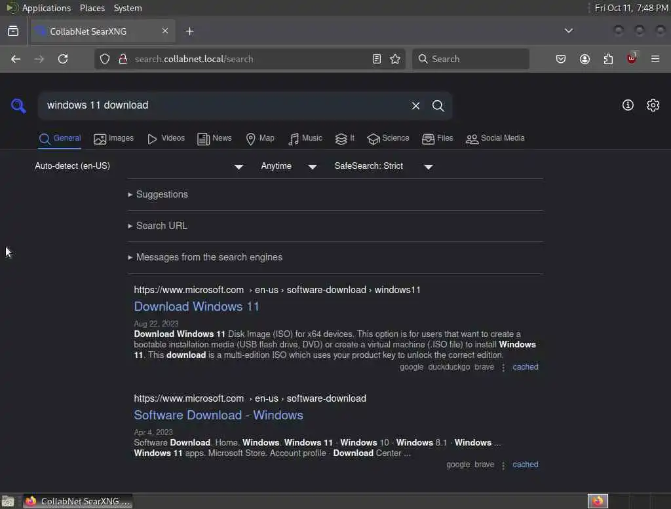This screenshot has height=509, width=671.
Task: Open a new tab with the plus icon
Action: coord(189,31)
